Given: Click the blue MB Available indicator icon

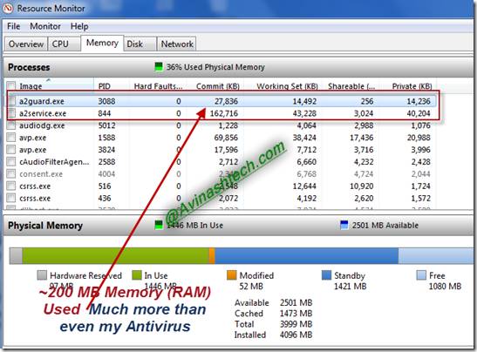Looking at the screenshot, I should click(x=344, y=226).
